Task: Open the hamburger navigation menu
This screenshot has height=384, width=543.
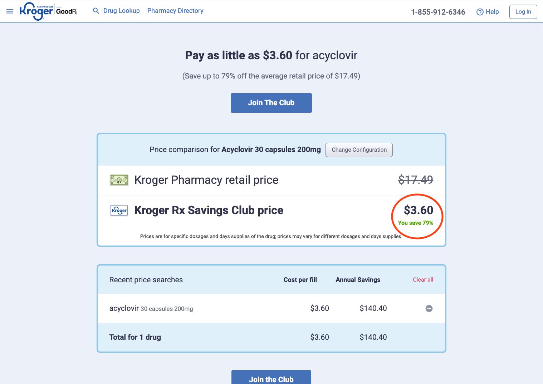Action: point(10,11)
